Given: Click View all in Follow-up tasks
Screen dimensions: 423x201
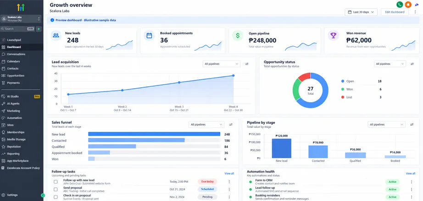Looking at the screenshot, I should coord(229,174).
